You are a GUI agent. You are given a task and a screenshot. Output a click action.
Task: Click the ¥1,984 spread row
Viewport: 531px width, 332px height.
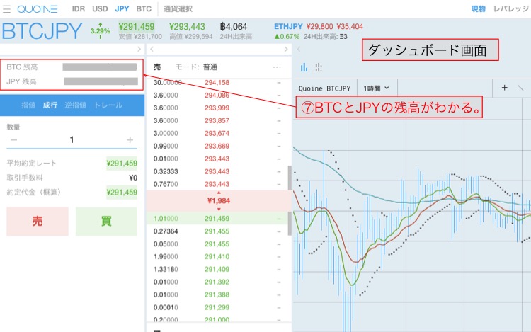pyautogui.click(x=219, y=201)
